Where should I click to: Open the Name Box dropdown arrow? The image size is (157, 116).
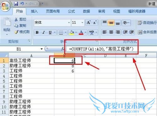pyautogui.click(x=42, y=49)
